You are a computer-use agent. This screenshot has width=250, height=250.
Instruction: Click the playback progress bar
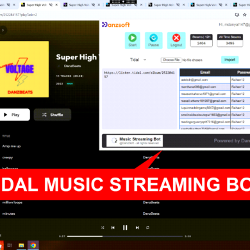click(125, 237)
